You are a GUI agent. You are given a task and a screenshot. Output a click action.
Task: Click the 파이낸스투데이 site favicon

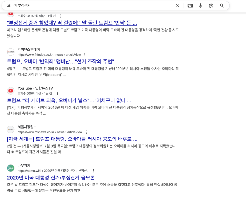(x=11, y=52)
